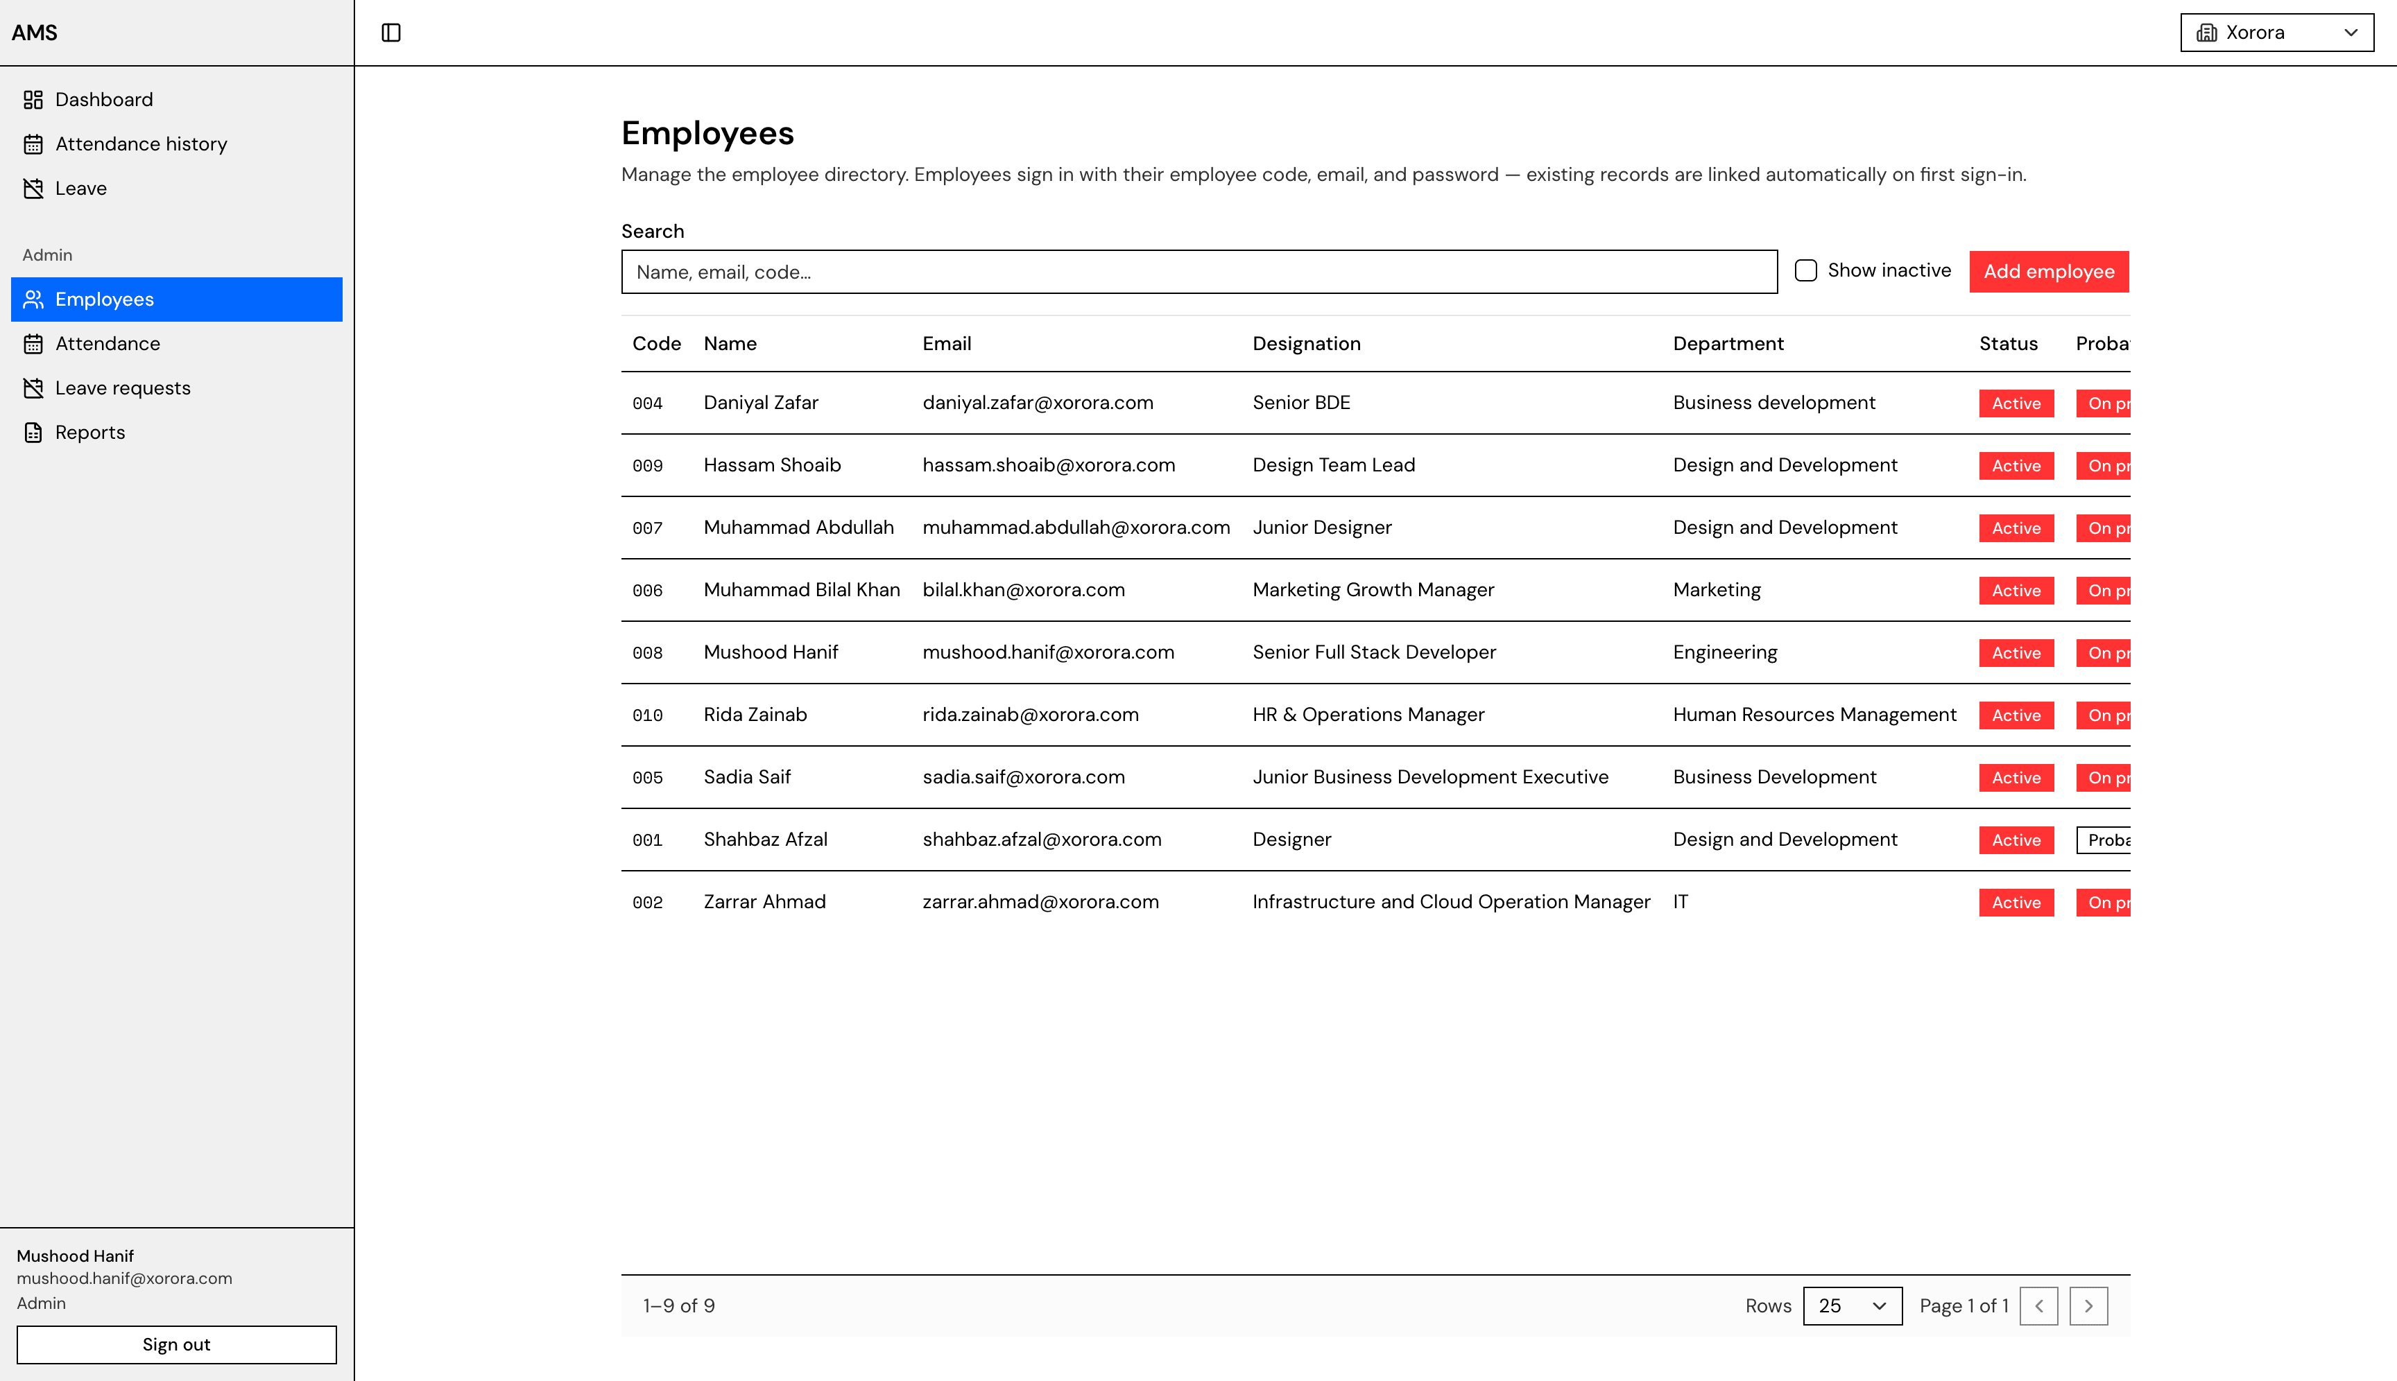The width and height of the screenshot is (2397, 1381).
Task: Click the Department column header
Action: coord(1728,345)
